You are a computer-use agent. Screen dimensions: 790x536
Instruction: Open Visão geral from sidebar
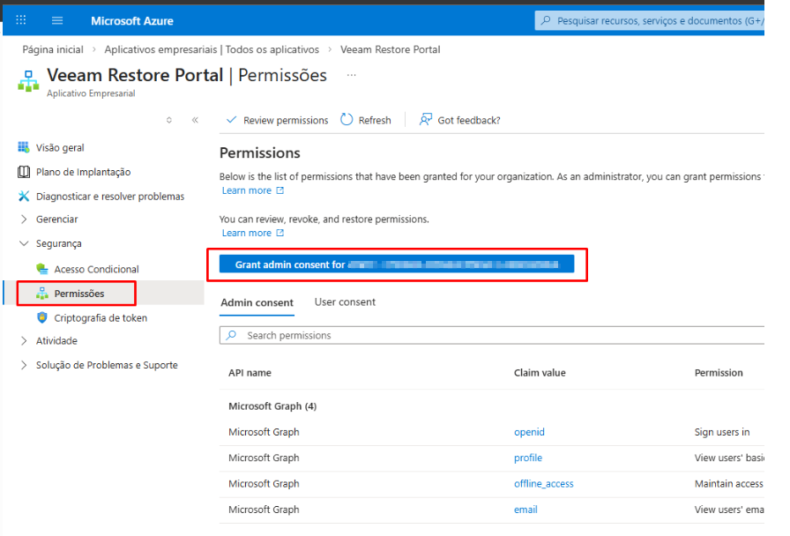tap(60, 148)
